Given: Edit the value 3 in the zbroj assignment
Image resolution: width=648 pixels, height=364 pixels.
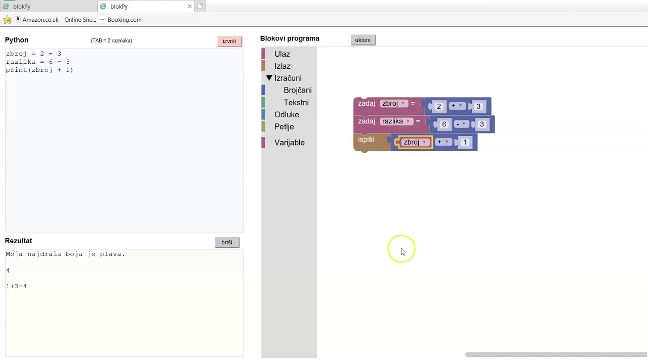Looking at the screenshot, I should pyautogui.click(x=478, y=106).
